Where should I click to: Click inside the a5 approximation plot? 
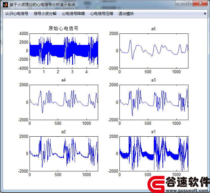point(154,51)
